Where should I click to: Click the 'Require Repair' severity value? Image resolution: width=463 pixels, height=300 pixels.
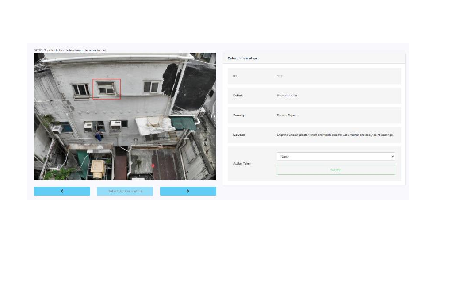[x=287, y=115]
